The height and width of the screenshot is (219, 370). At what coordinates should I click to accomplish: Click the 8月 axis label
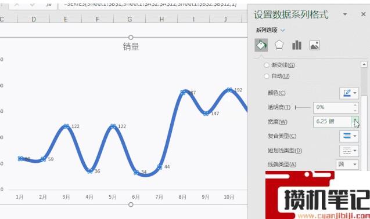182,197
